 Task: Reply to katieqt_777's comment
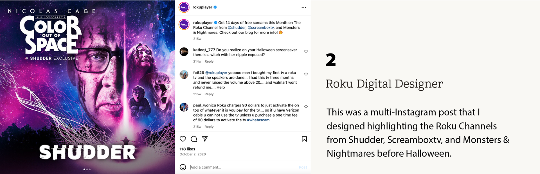click(x=209, y=62)
